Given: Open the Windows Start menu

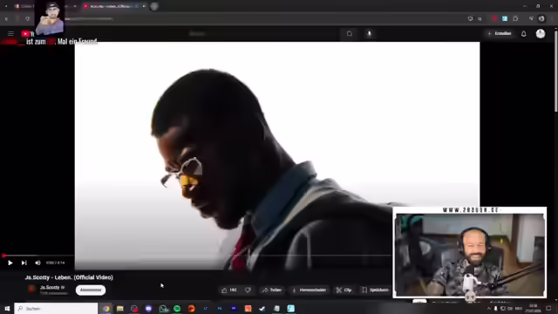Looking at the screenshot, I should pyautogui.click(x=7, y=308).
